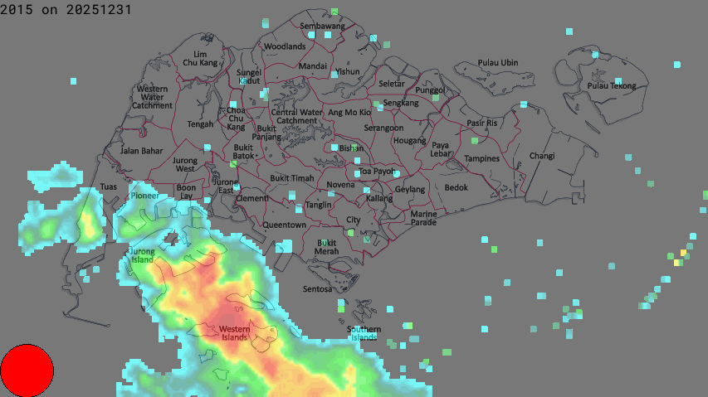Image resolution: width=708 pixels, height=397 pixels.
Task: Select the Queenstown area label
Action: (285, 225)
